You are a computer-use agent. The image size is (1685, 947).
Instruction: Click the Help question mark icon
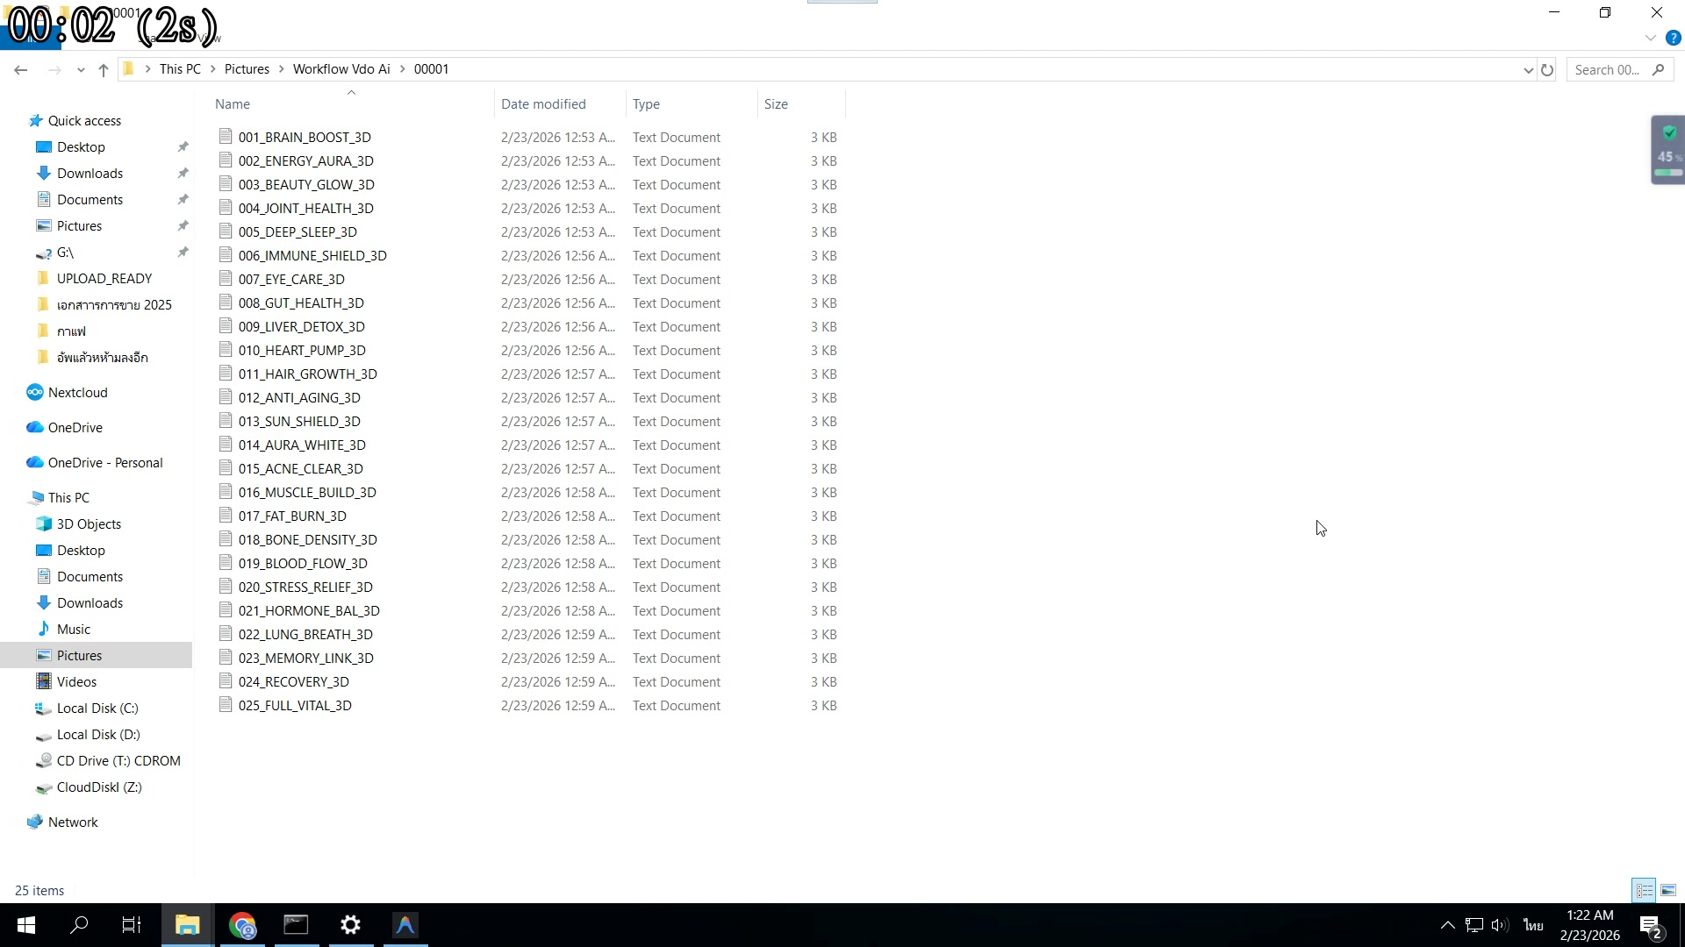pyautogui.click(x=1673, y=39)
